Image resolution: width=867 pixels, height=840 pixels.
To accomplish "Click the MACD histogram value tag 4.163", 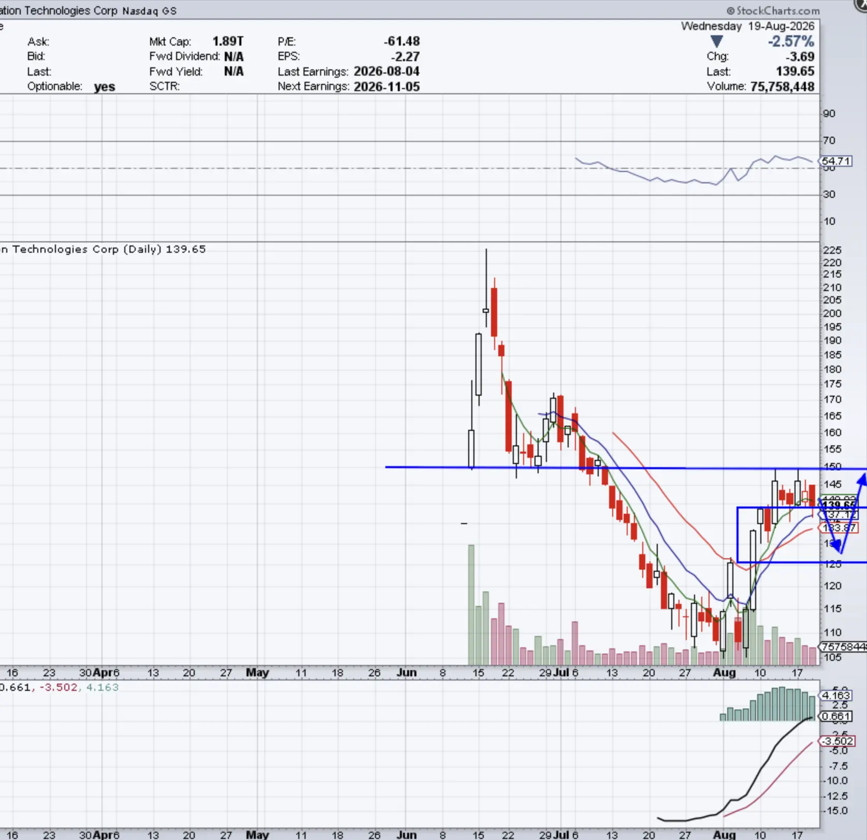I will 835,696.
